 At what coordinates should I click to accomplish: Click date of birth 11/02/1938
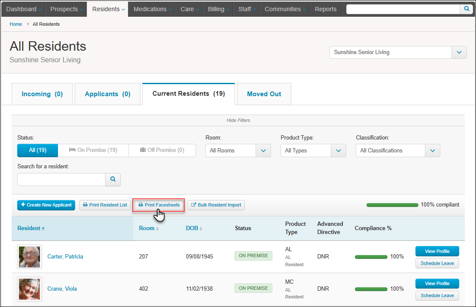pyautogui.click(x=199, y=289)
